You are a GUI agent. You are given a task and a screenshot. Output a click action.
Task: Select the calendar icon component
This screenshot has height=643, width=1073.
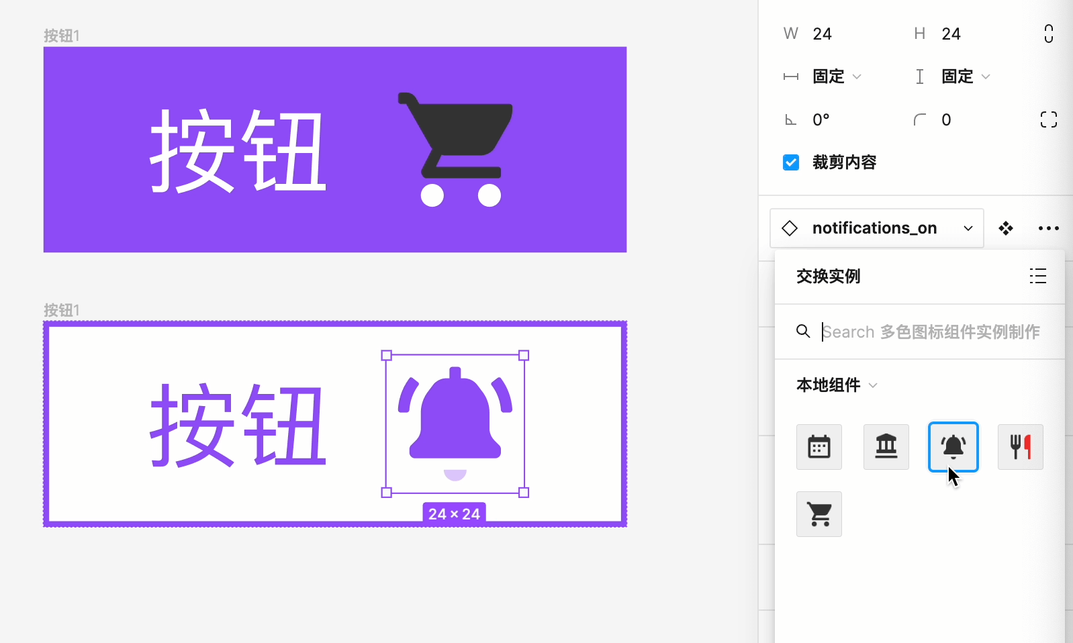(x=819, y=447)
